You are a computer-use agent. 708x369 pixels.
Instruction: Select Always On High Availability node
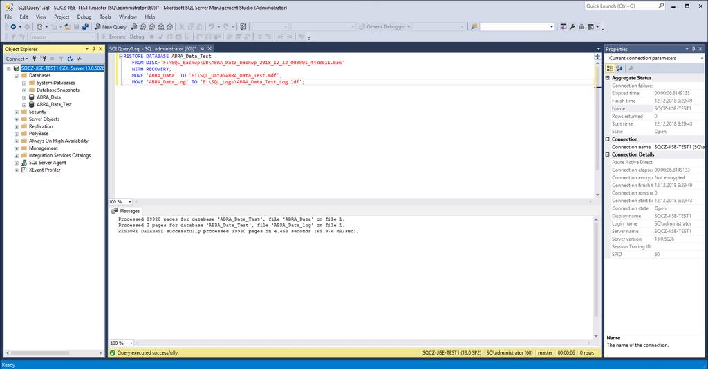point(59,141)
